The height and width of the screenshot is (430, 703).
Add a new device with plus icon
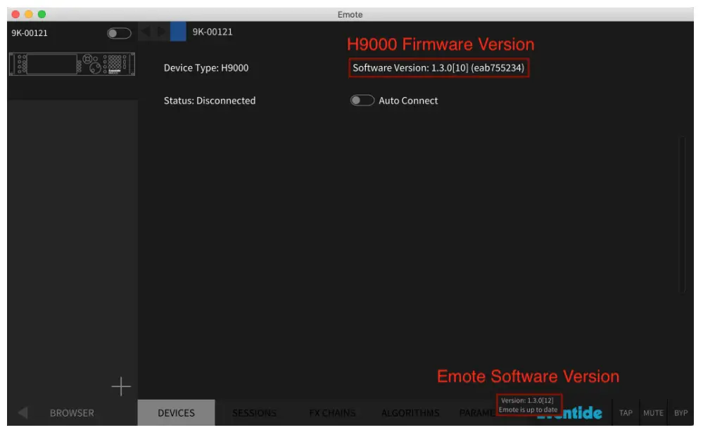click(x=121, y=386)
